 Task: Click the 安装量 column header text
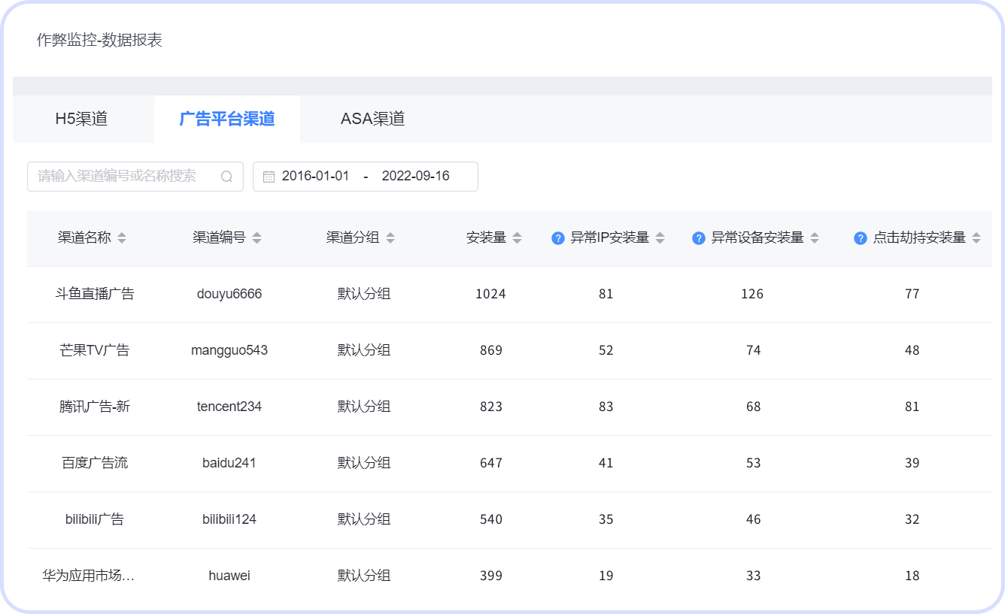[486, 238]
